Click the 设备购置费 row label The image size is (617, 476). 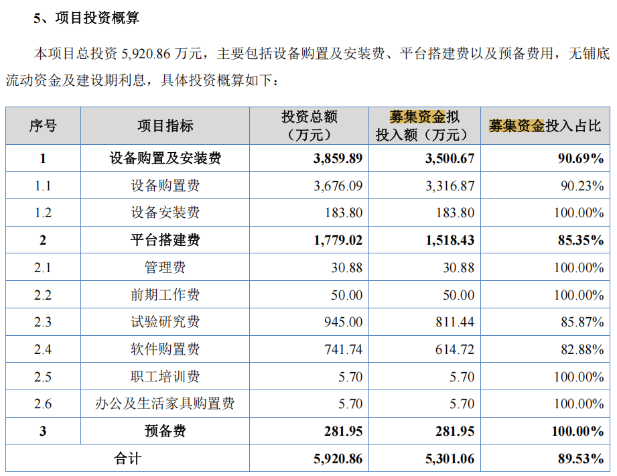(x=165, y=186)
